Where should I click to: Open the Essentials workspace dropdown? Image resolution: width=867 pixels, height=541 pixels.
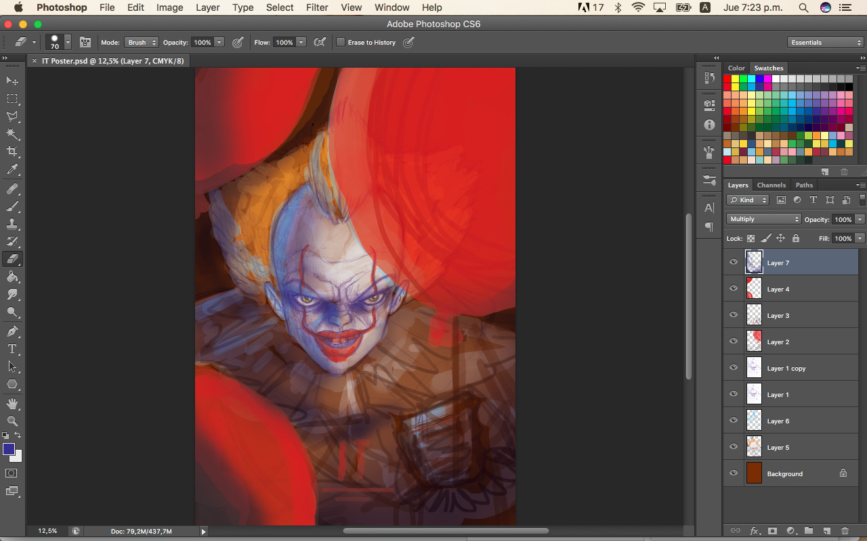click(x=826, y=42)
